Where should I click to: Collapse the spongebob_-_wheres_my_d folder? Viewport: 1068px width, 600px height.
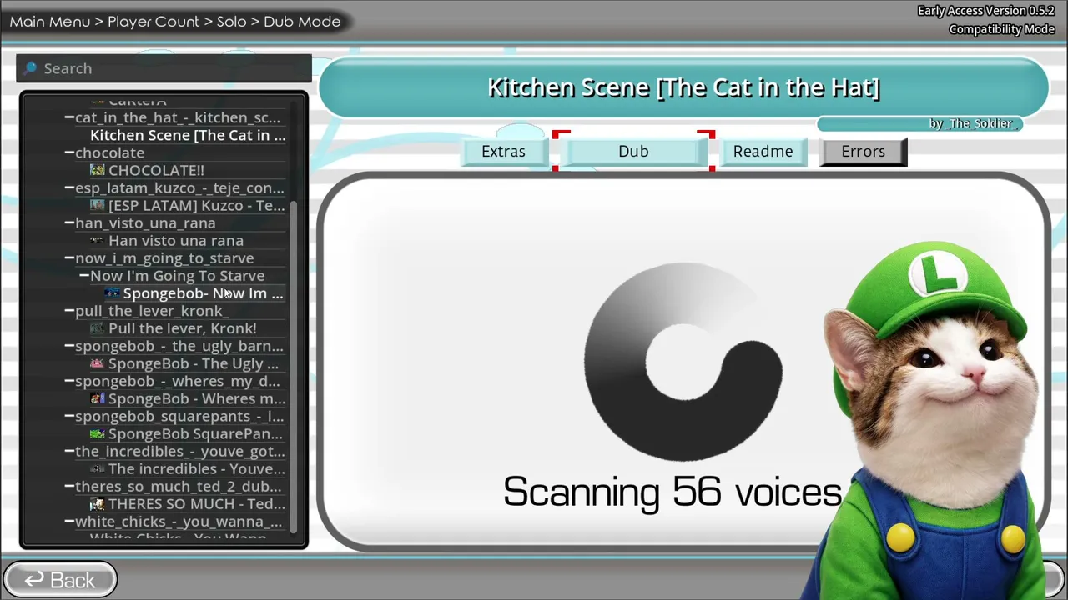tap(69, 381)
